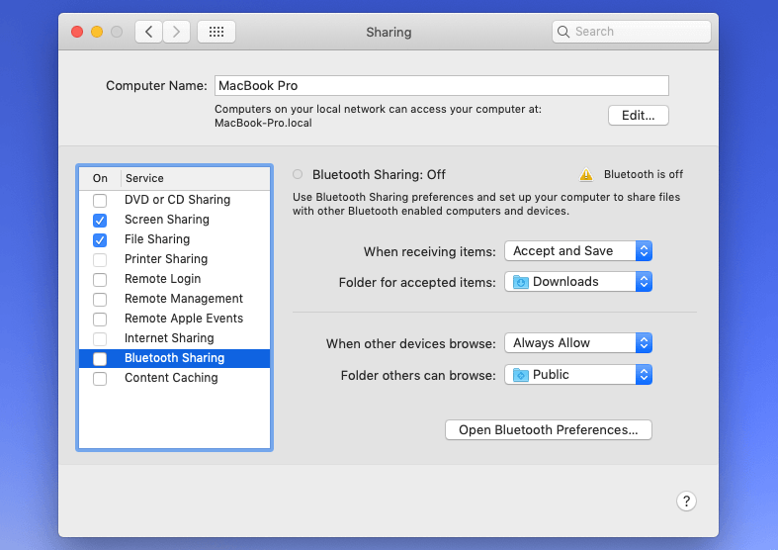Image resolution: width=778 pixels, height=550 pixels.
Task: Click the magnifying glass search icon
Action: coord(563,32)
